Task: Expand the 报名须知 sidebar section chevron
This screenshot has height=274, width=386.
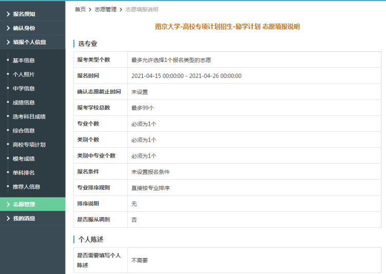Action: click(x=8, y=14)
